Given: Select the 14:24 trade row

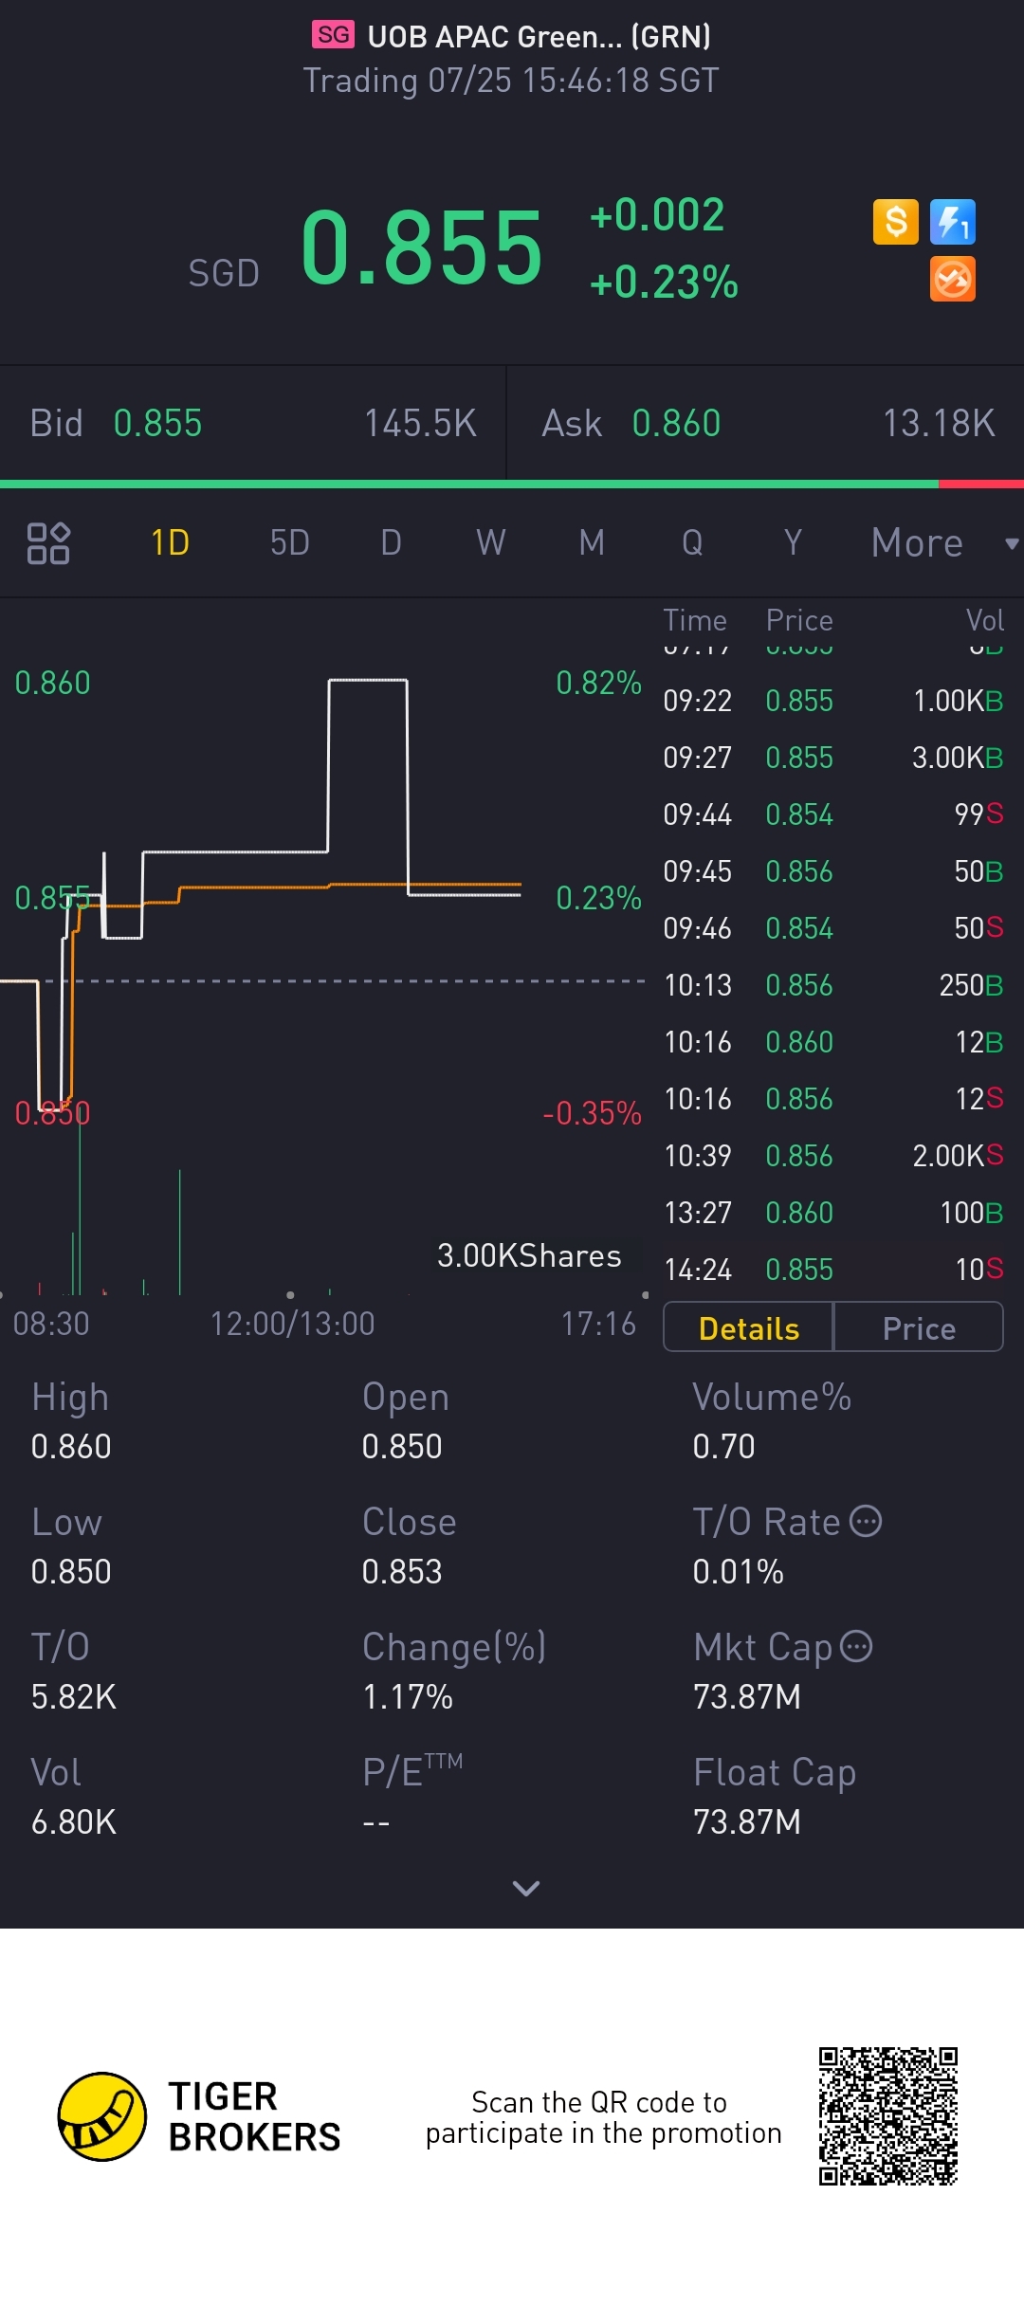Looking at the screenshot, I should tap(833, 1270).
